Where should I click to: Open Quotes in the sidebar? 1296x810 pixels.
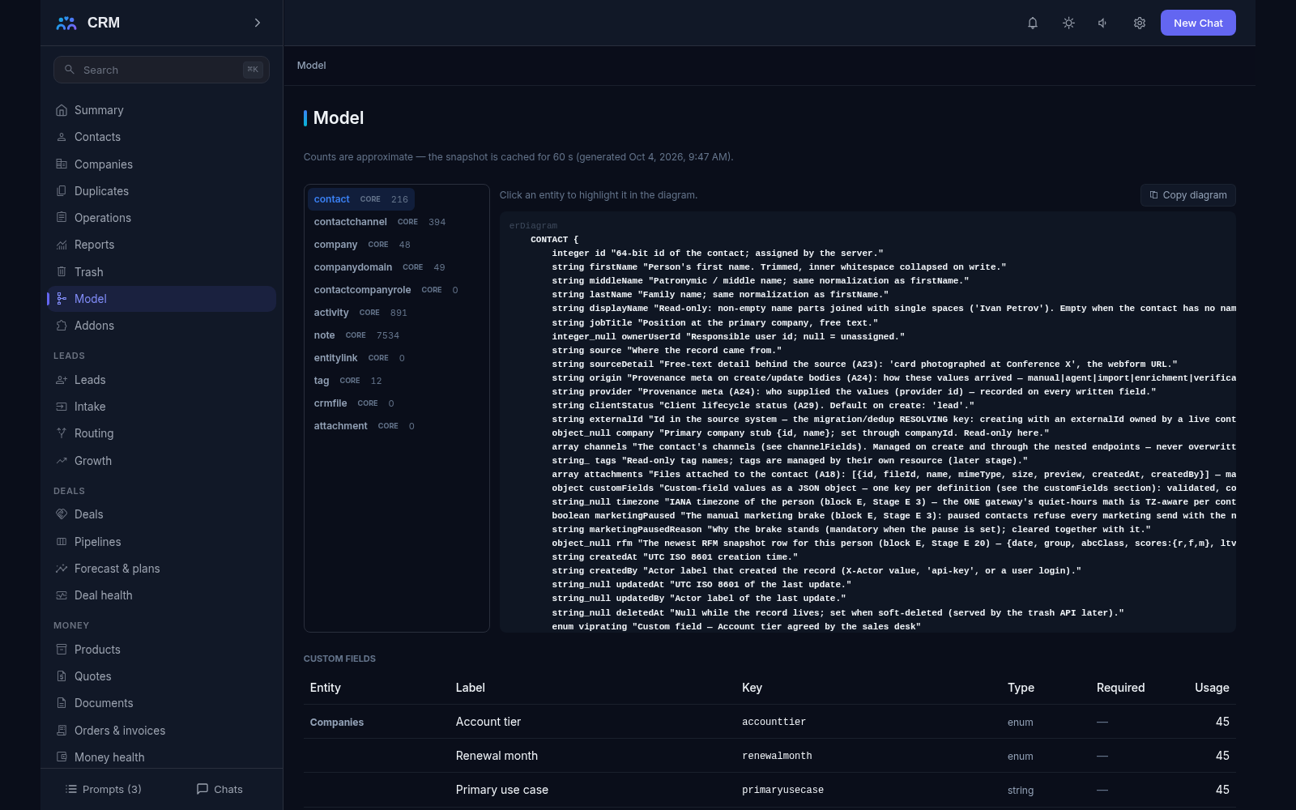(161, 676)
